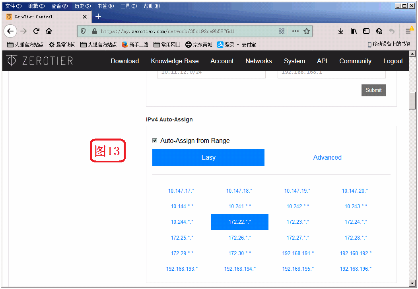
Task: Show site security info via padlock
Action: tap(94, 31)
